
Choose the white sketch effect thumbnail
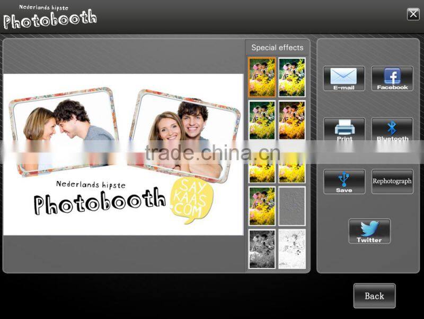pyautogui.click(x=292, y=248)
